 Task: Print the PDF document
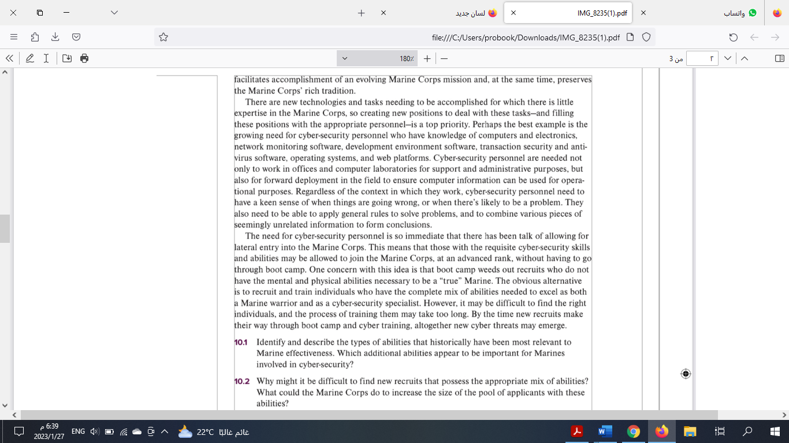[84, 58]
